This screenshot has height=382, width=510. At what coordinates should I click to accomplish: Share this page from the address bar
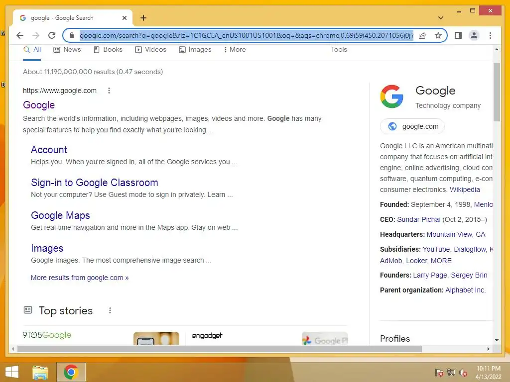pyautogui.click(x=422, y=35)
